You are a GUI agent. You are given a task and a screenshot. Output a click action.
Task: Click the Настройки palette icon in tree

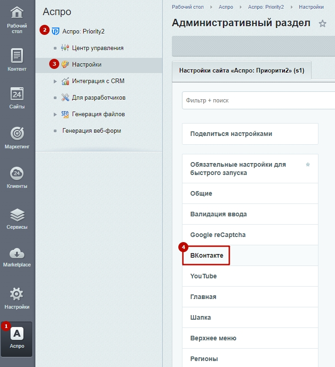point(65,64)
